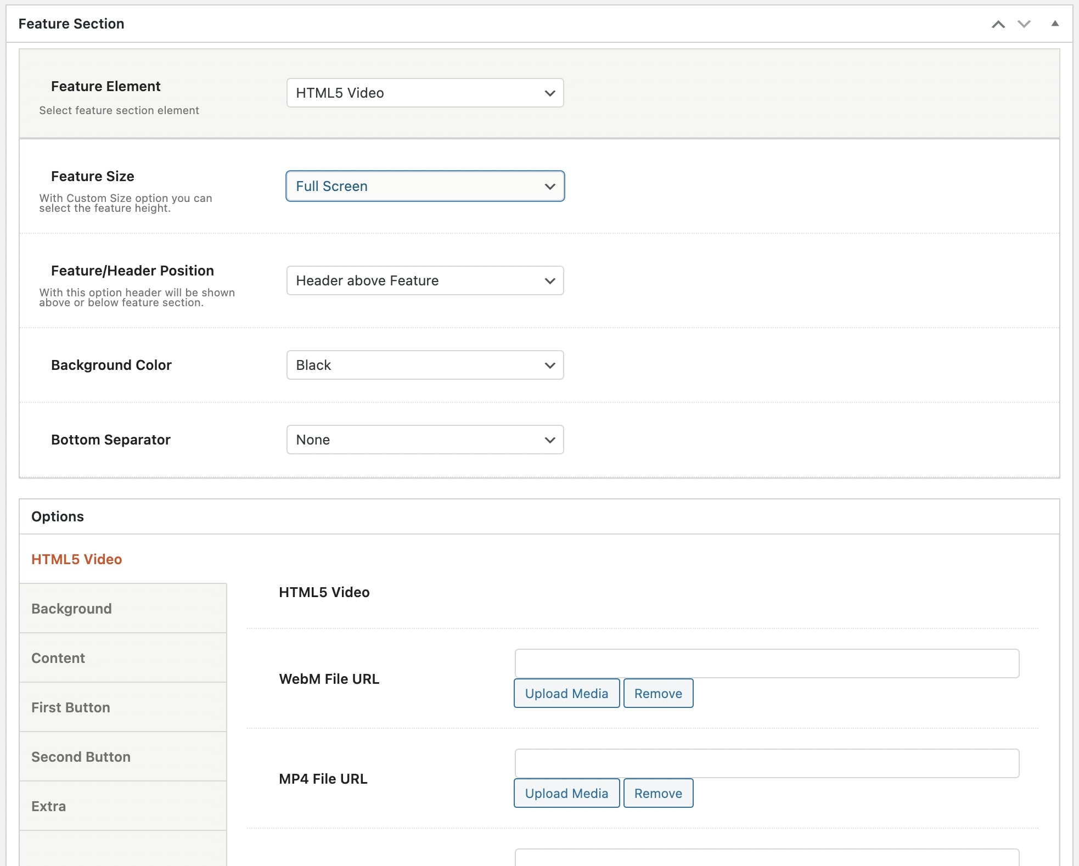This screenshot has height=866, width=1079.
Task: Click Remove next to WebM File URL
Action: click(x=658, y=693)
